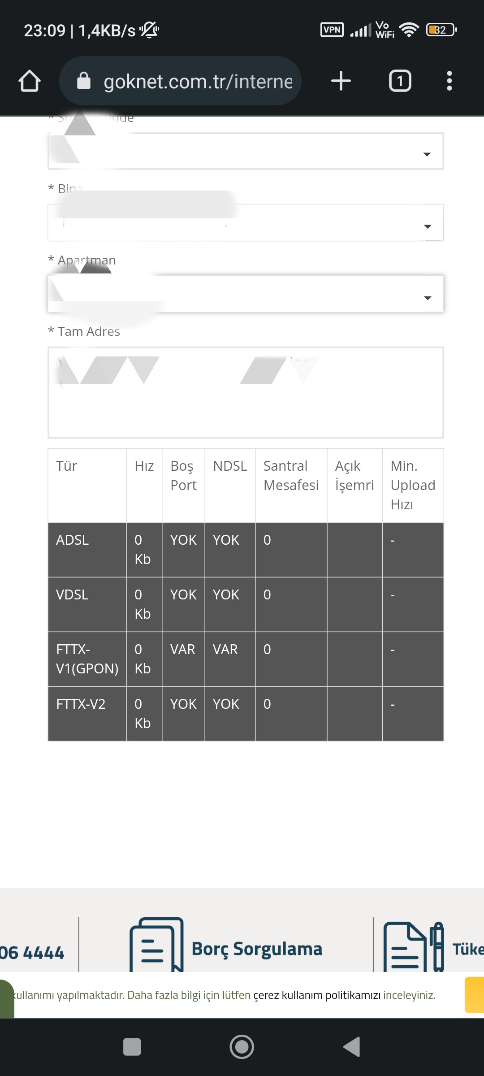This screenshot has width=484, height=1076.
Task: Expand the Apartman dropdown
Action: point(246,294)
